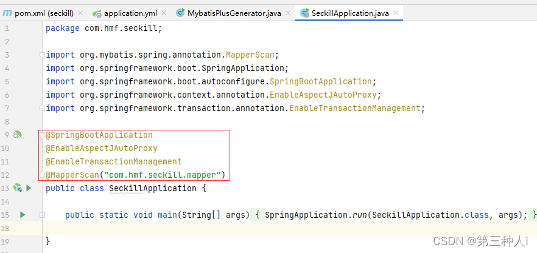Click SeckillApplication.class in the run call
Screen dimensions: 537x253
click(430, 215)
